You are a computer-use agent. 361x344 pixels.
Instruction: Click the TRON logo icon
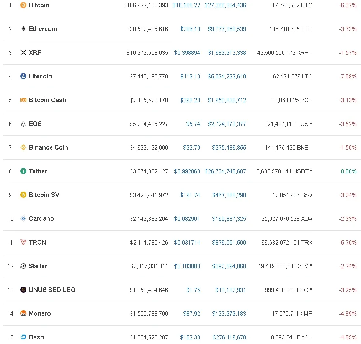click(23, 243)
